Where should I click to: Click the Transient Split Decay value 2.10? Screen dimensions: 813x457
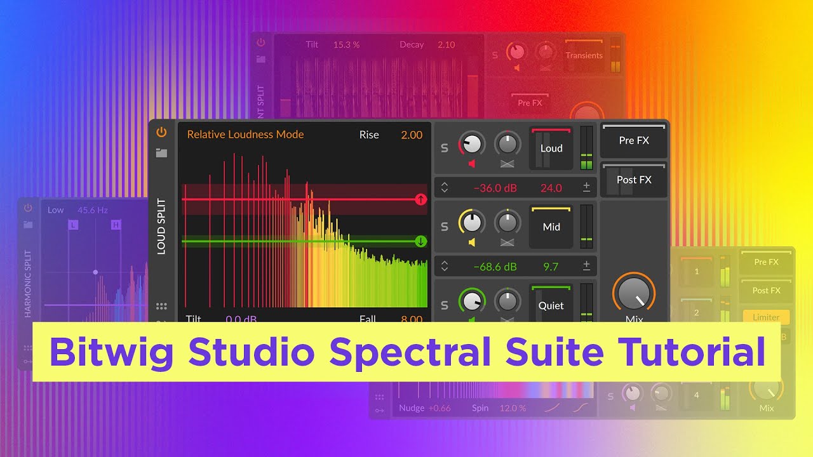(x=447, y=44)
